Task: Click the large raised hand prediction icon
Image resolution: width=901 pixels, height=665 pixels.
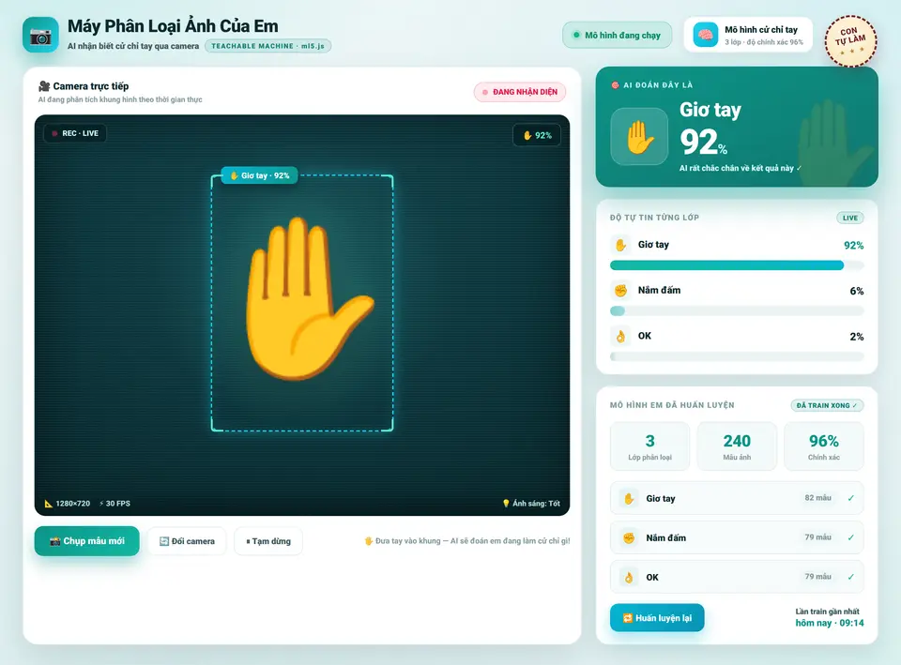Action: pos(639,137)
